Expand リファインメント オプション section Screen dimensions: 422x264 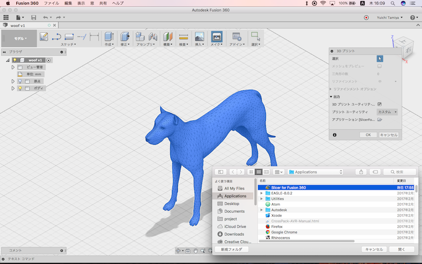pyautogui.click(x=331, y=89)
